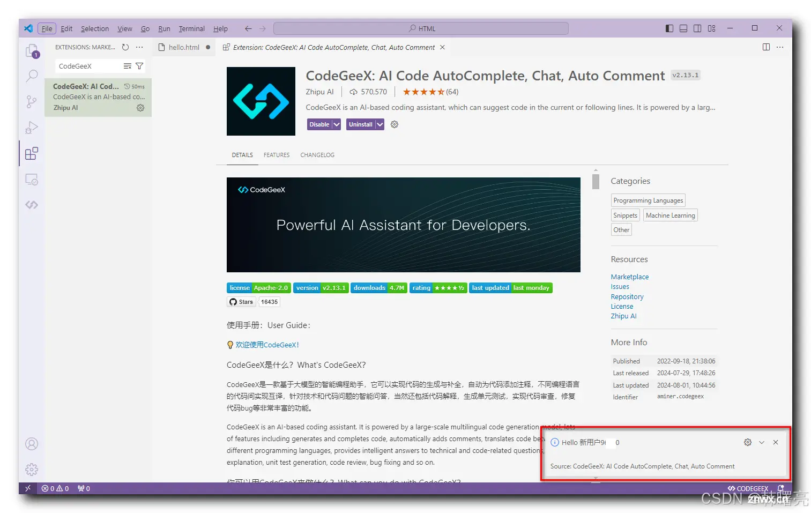Expand the Disable dropdown arrow

click(x=337, y=124)
